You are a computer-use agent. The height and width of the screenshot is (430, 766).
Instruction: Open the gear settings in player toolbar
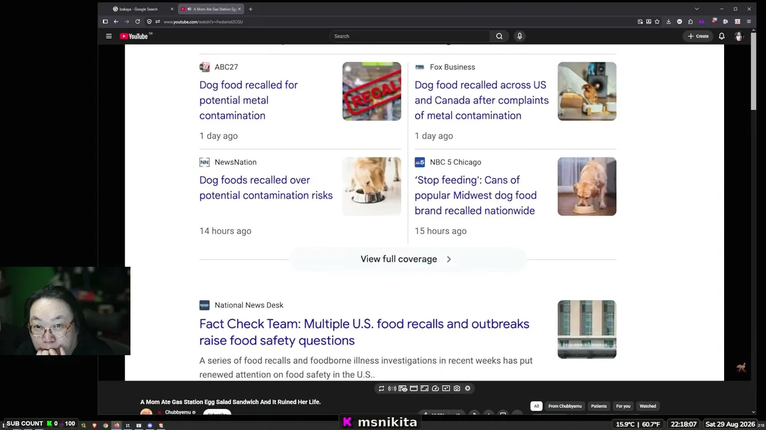coord(467,388)
